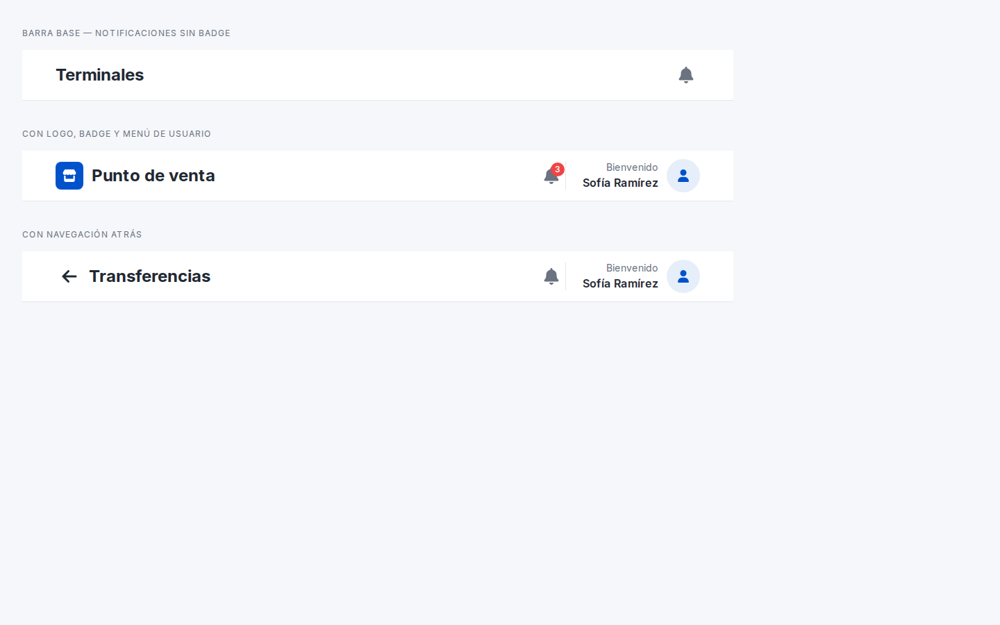
Task: Click the red notification badge showing 3
Action: [558, 169]
